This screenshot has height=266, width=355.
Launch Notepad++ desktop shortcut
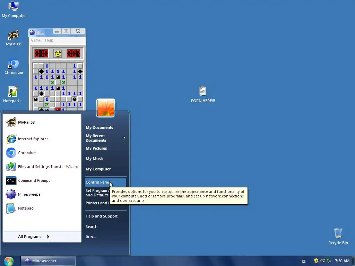coord(14,95)
